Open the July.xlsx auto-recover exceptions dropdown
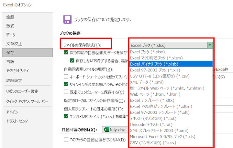Image resolution: width=233 pixels, height=148 pixels. click(x=115, y=130)
